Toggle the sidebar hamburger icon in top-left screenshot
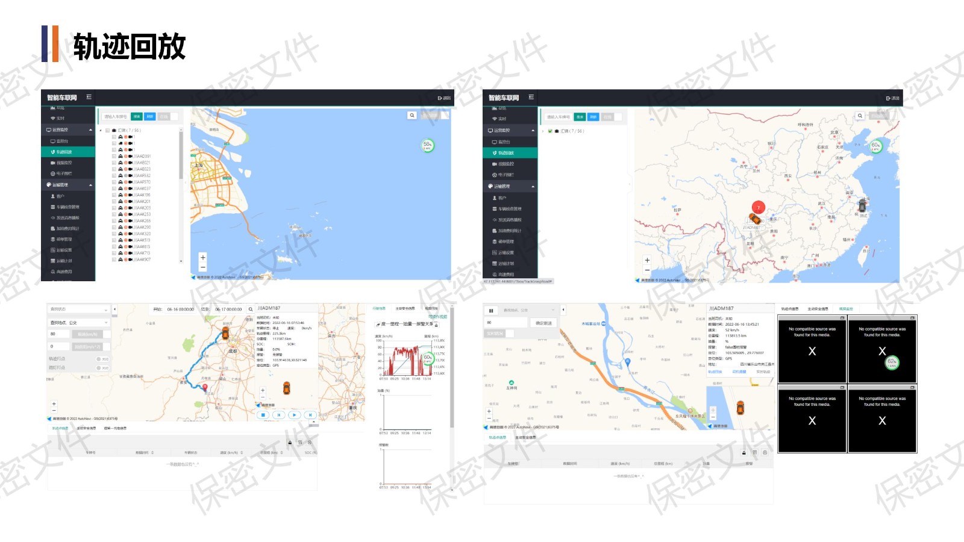964x542 pixels. pos(89,97)
